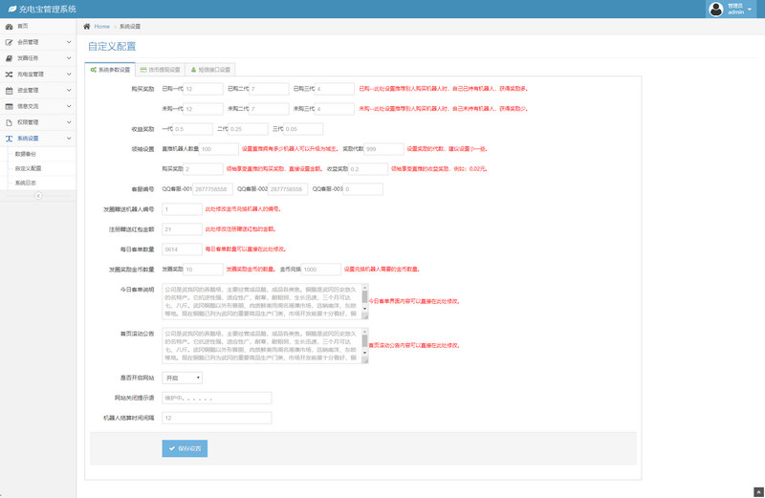This screenshot has height=498, width=765.
Task: Click the home icon in the breadcrumb
Action: 86,27
